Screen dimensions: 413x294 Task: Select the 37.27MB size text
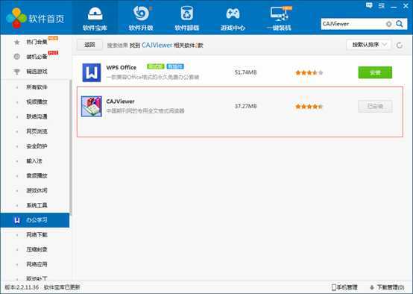[x=245, y=106]
